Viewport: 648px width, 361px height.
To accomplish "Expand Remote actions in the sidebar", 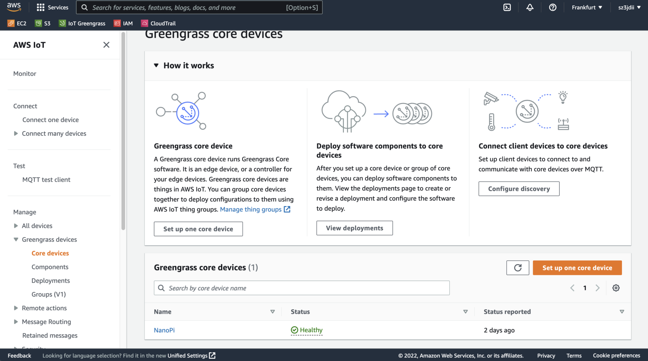I will 15,308.
